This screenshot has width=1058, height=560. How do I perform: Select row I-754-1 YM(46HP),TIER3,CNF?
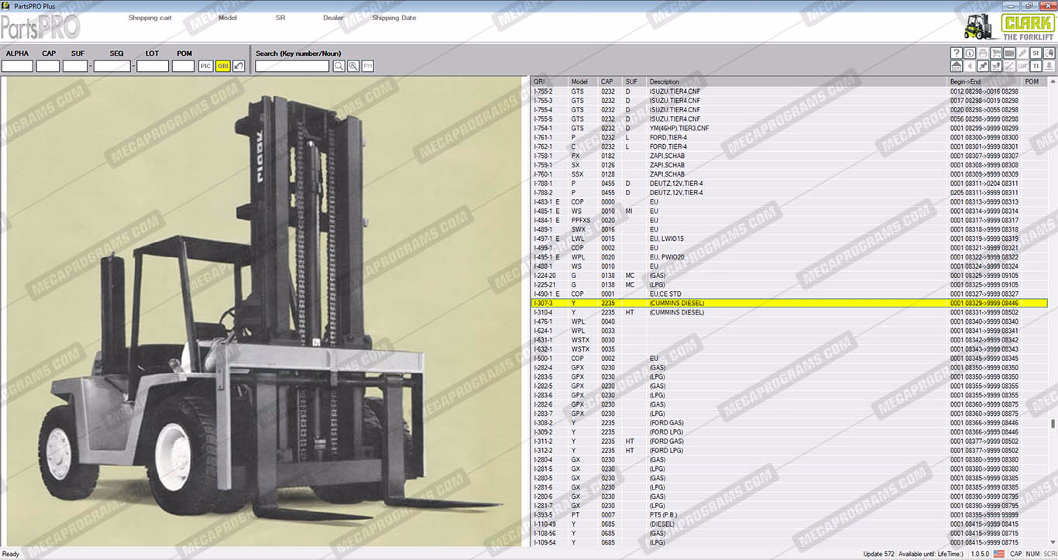coord(789,128)
